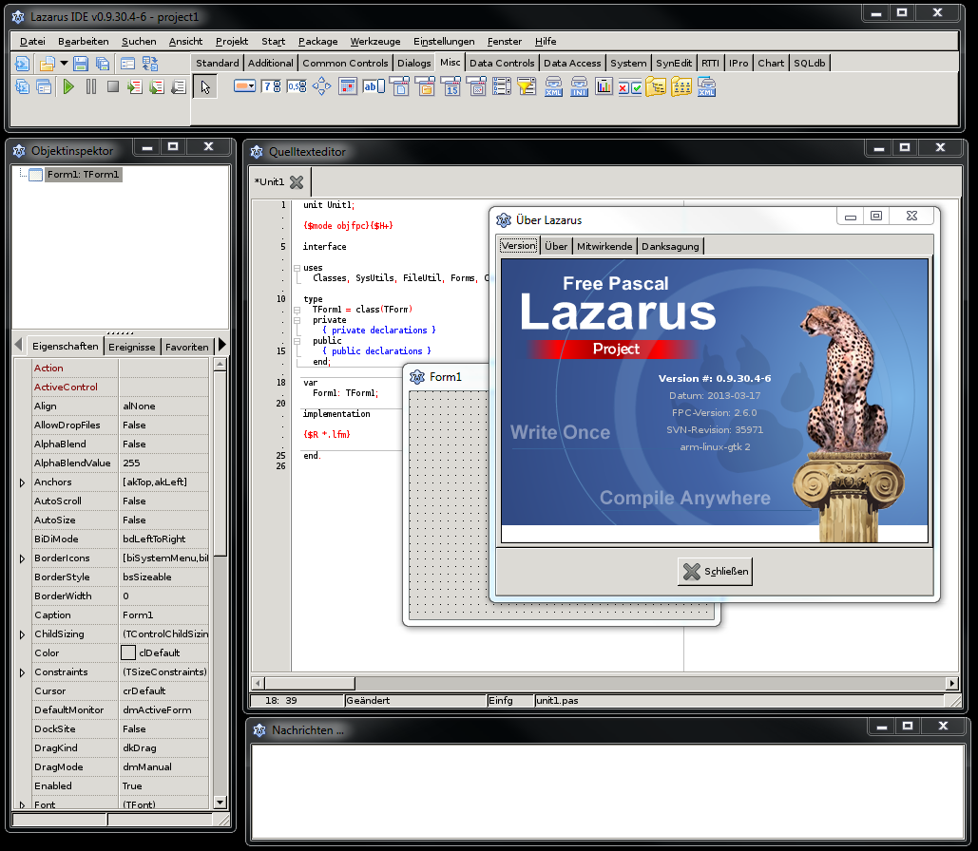
Task: Pick the TFloatSpinEdit component icon
Action: tap(297, 86)
